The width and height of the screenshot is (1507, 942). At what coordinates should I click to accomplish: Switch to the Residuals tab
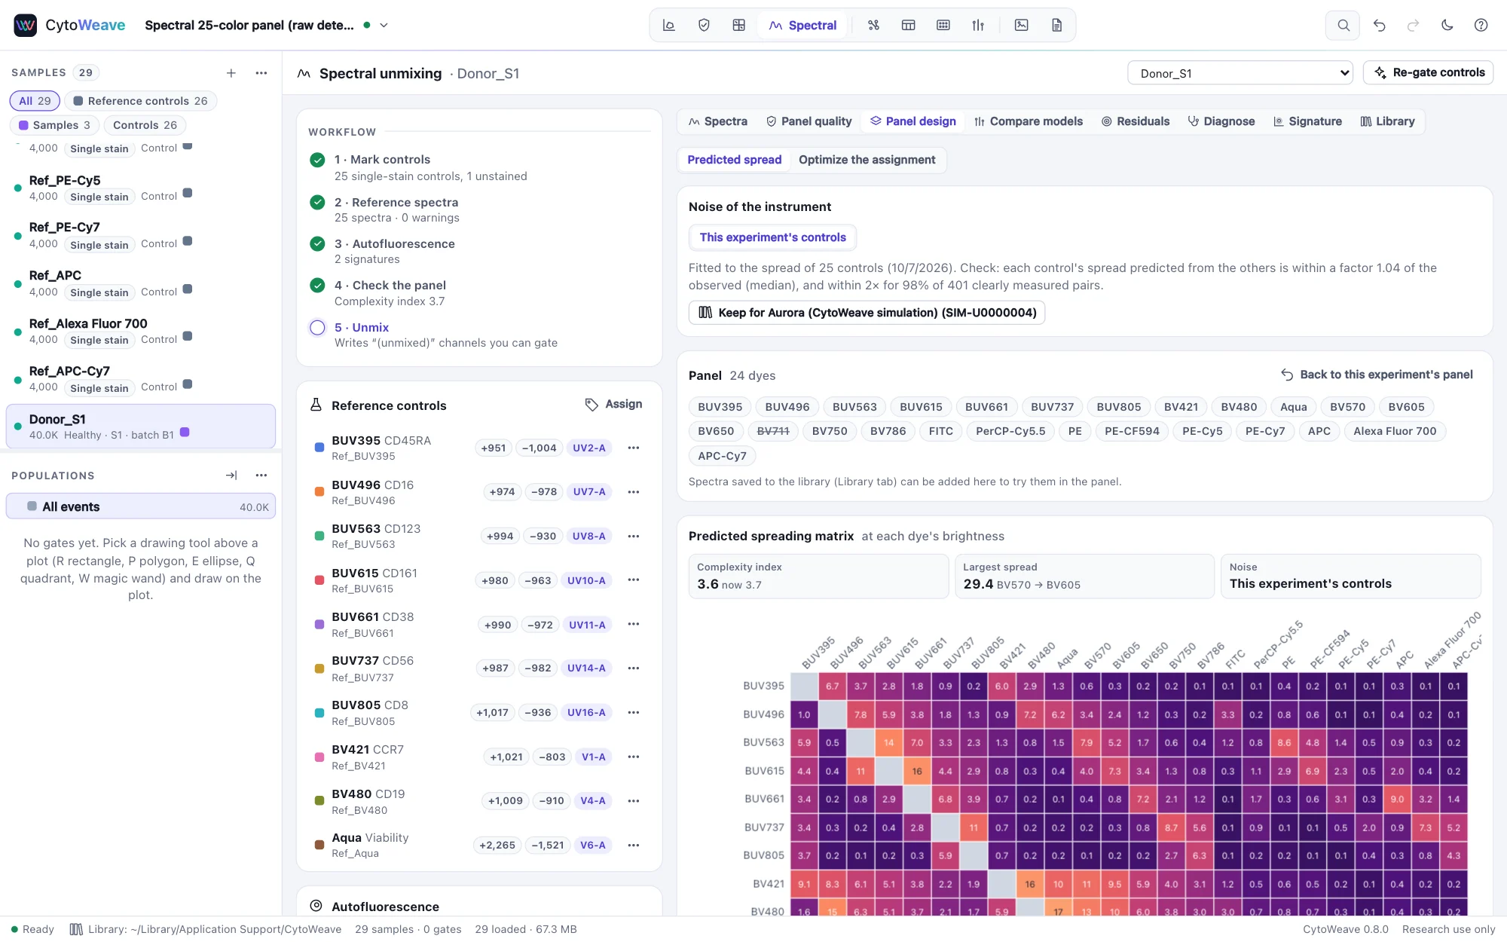click(x=1136, y=121)
